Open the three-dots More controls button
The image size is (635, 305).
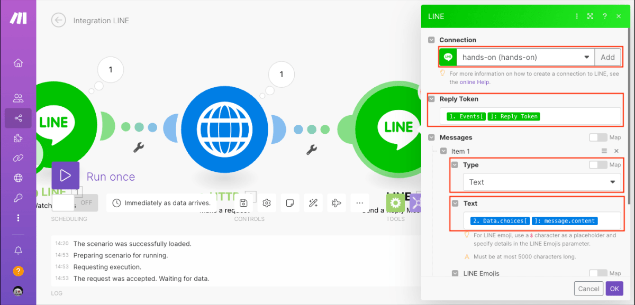click(x=359, y=203)
